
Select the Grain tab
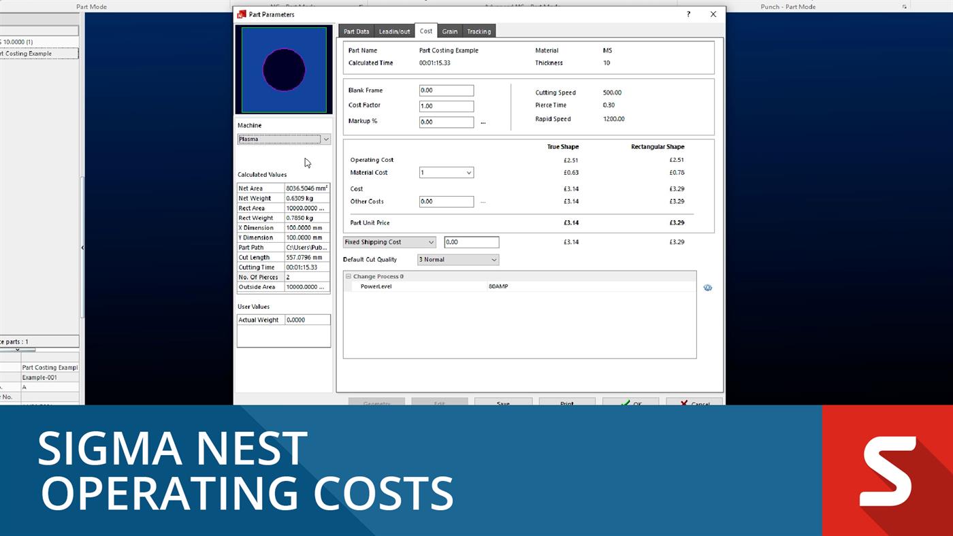click(449, 31)
